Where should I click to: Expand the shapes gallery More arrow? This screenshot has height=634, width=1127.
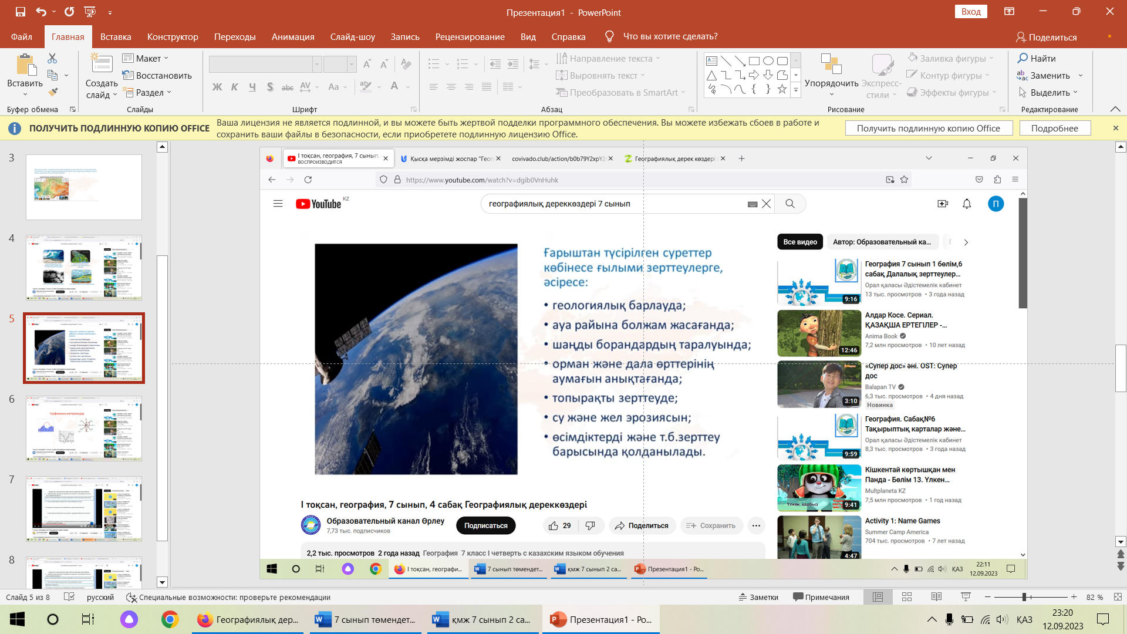point(796,91)
